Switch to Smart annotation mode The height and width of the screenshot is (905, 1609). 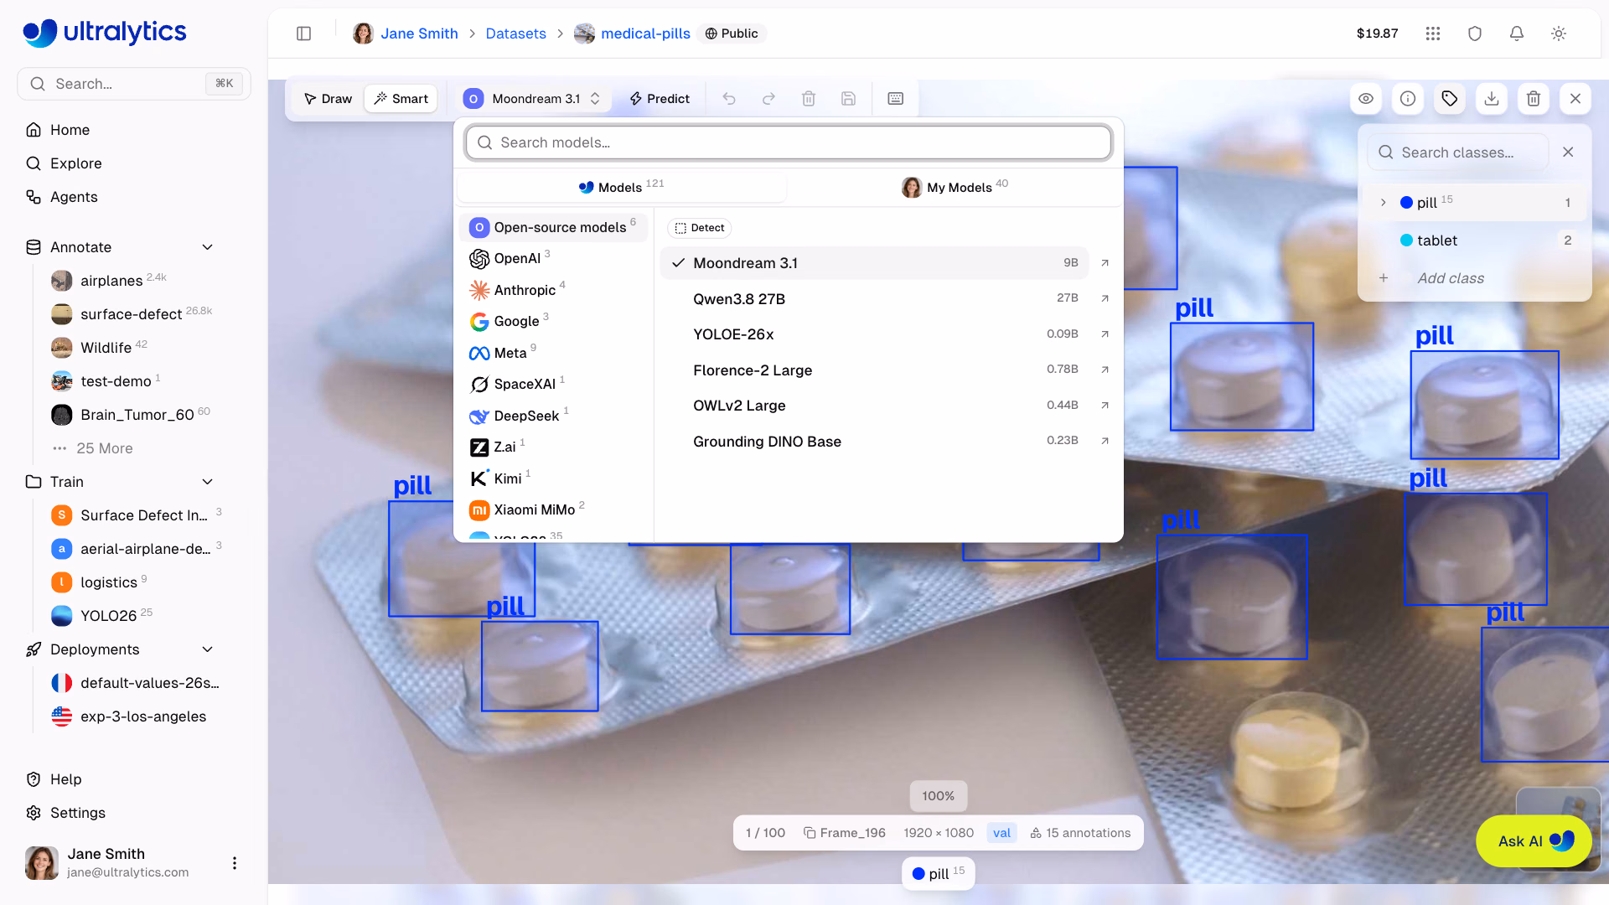point(401,99)
